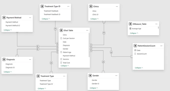The width and height of the screenshot is (170, 91).
Task: Select the Sessions field in £Fact Table
Action: click(x=66, y=59)
